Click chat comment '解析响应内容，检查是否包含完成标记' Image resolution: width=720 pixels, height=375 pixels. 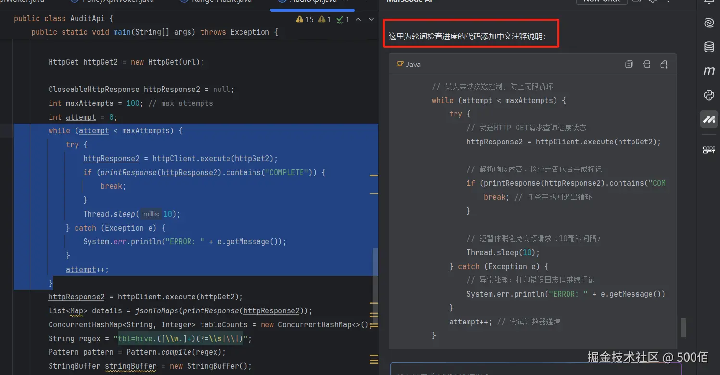(534, 169)
